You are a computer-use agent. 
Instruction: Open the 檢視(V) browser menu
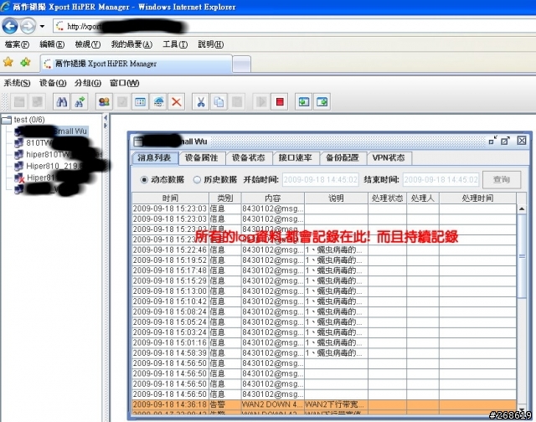(x=88, y=44)
